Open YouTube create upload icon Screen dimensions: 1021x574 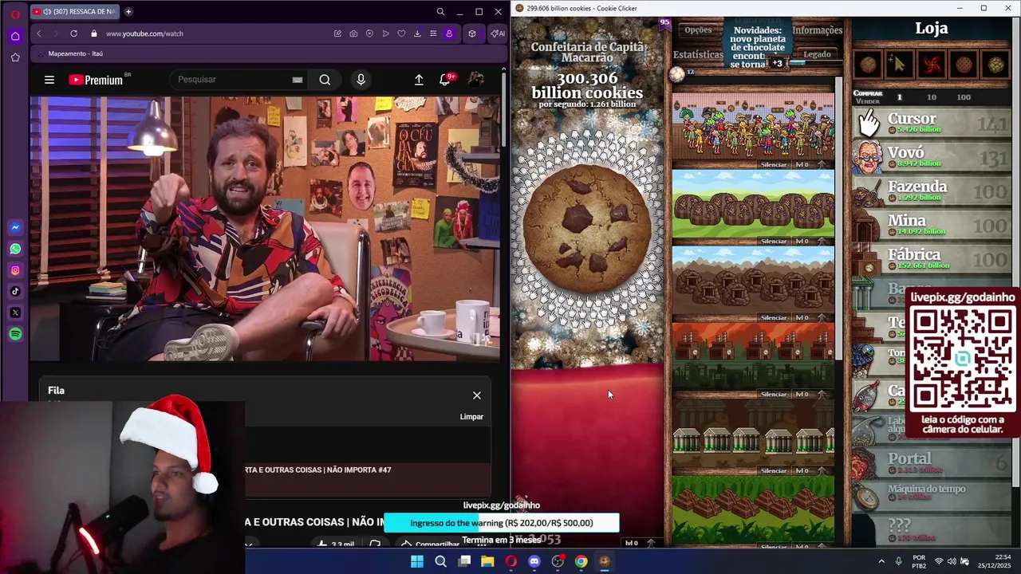419,80
